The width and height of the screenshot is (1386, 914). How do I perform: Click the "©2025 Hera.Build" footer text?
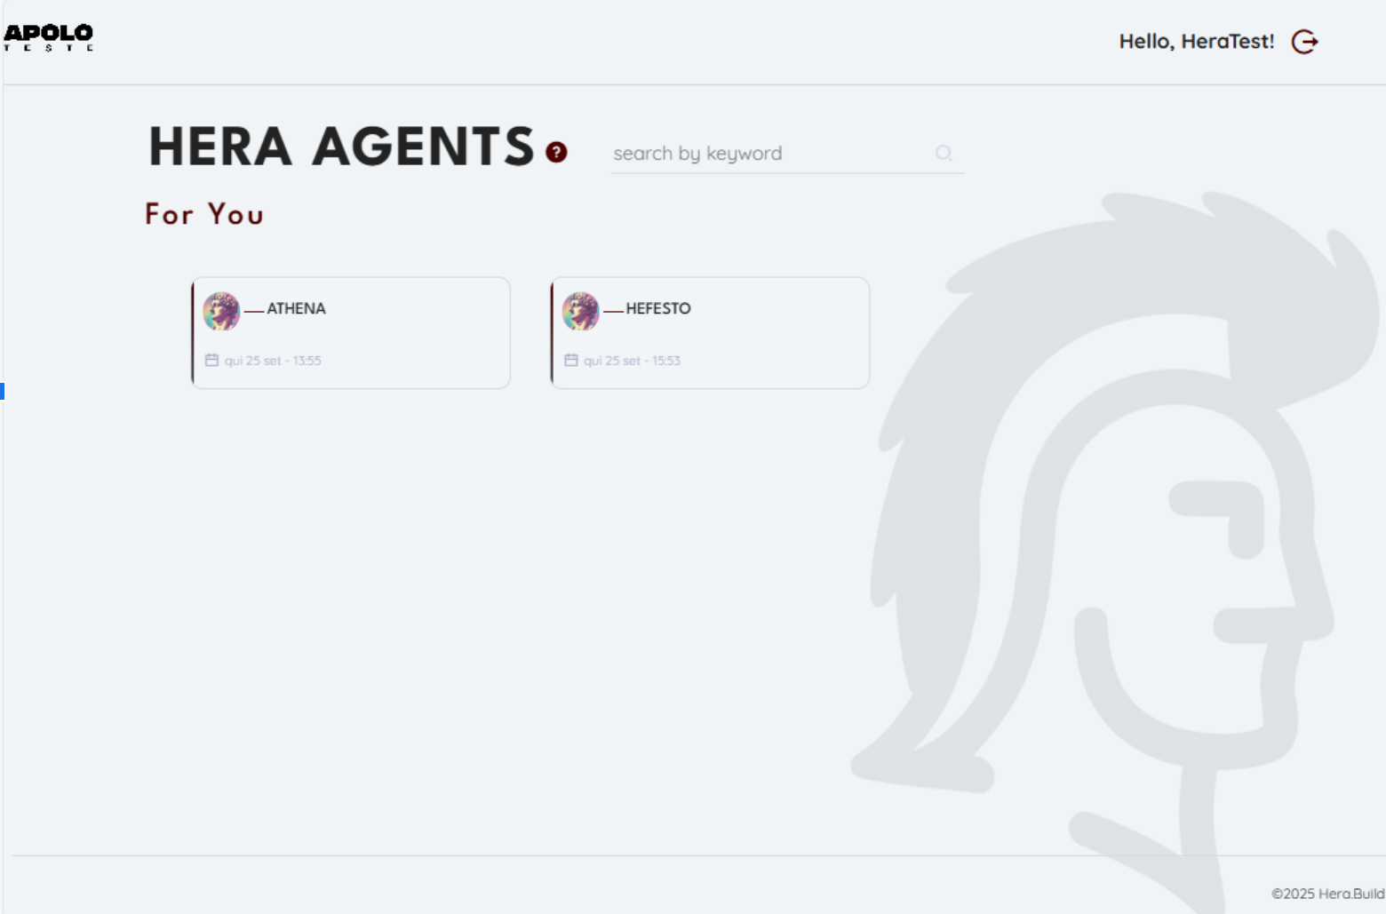(1327, 894)
